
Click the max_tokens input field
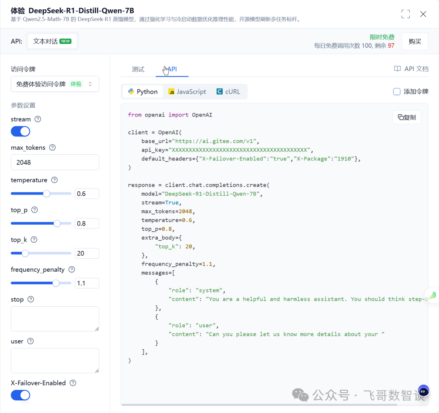[55, 162]
